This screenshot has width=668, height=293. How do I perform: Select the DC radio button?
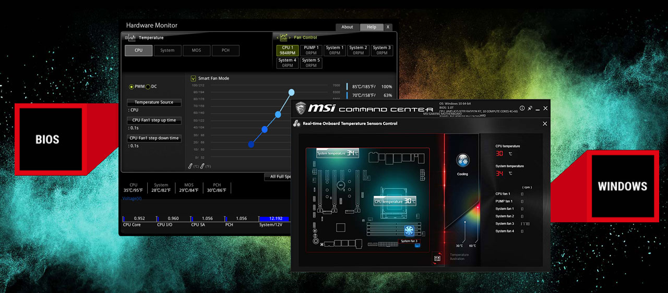[148, 87]
